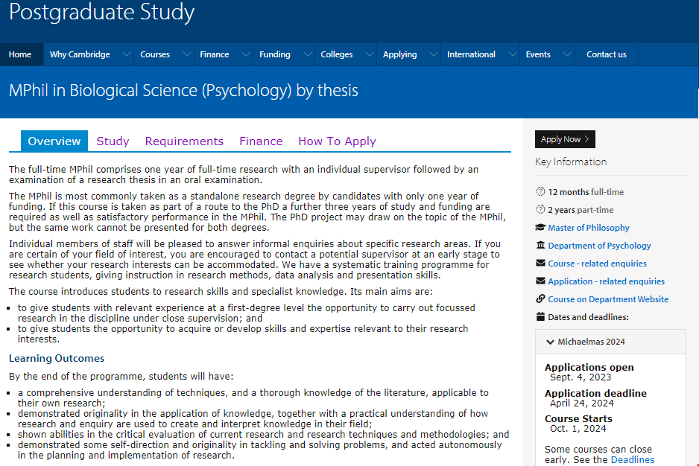This screenshot has width=699, height=466.
Task: Click the chain link icon beside Course on Department Website
Action: (540, 299)
